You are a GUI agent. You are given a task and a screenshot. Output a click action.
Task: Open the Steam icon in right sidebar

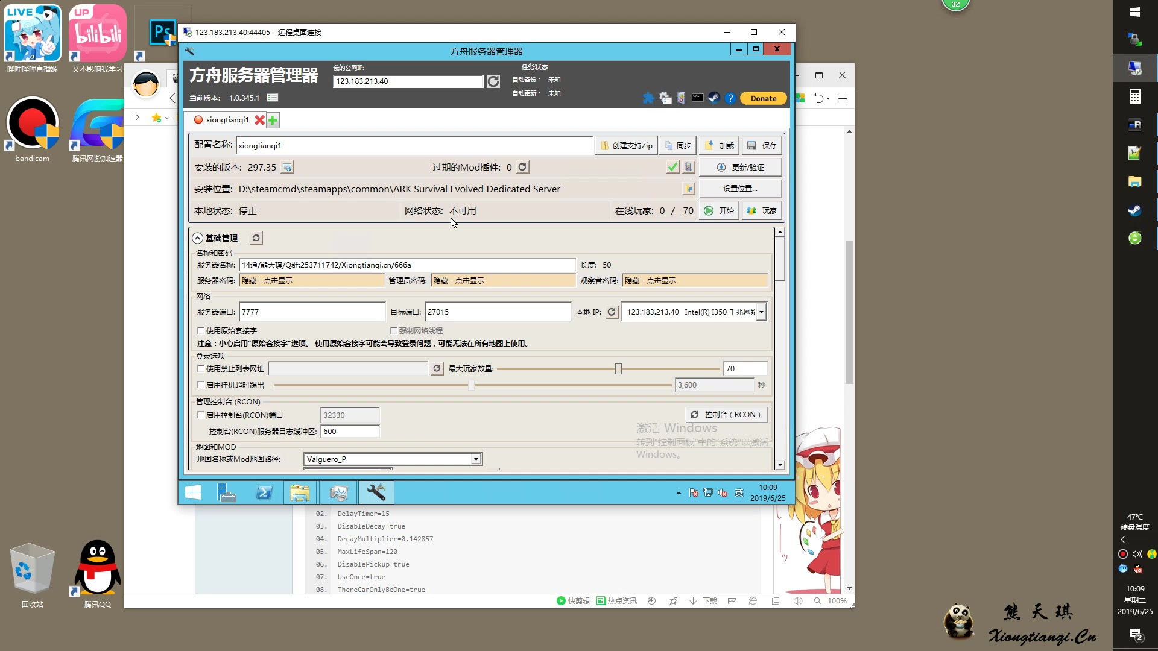[x=1134, y=210]
